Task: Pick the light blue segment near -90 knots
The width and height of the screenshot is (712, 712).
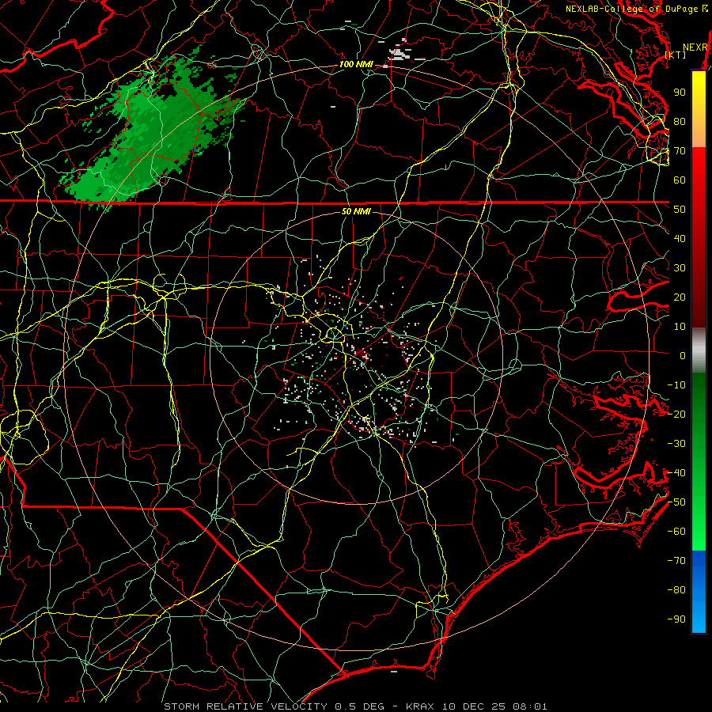Action: (699, 615)
